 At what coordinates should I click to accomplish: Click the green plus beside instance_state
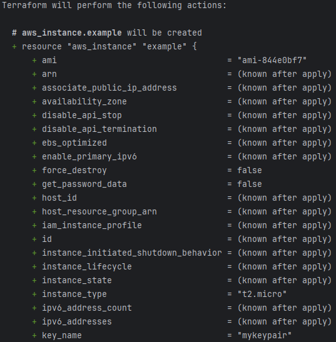point(34,280)
